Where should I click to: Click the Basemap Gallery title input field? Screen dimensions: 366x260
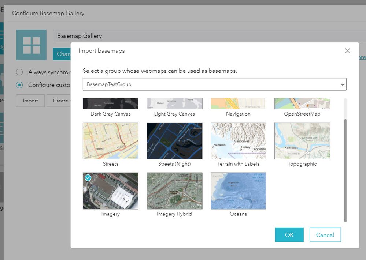pyautogui.click(x=209, y=36)
